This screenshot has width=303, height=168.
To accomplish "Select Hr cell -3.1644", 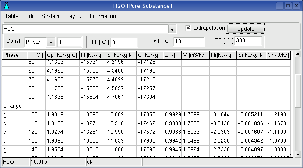I will 223,115.
